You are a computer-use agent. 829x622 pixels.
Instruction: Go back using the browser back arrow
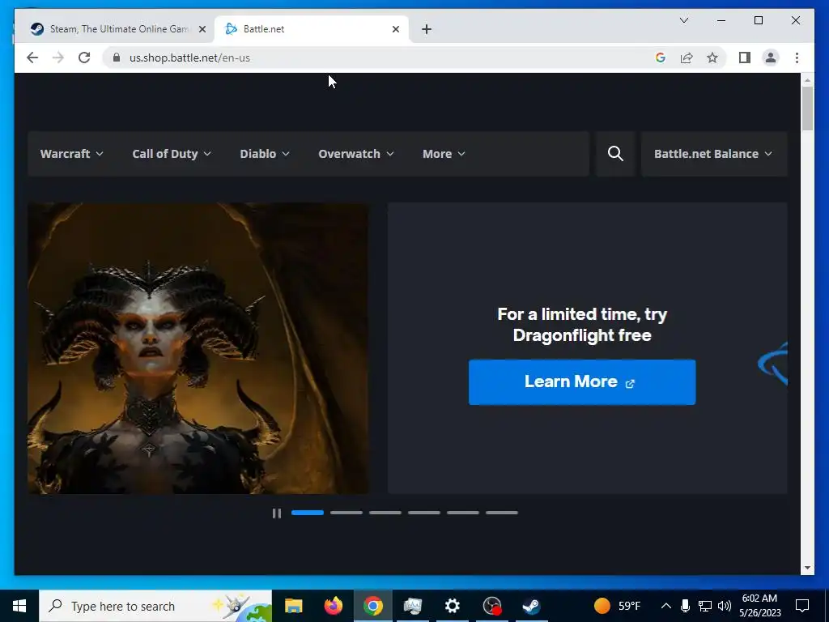coord(32,58)
